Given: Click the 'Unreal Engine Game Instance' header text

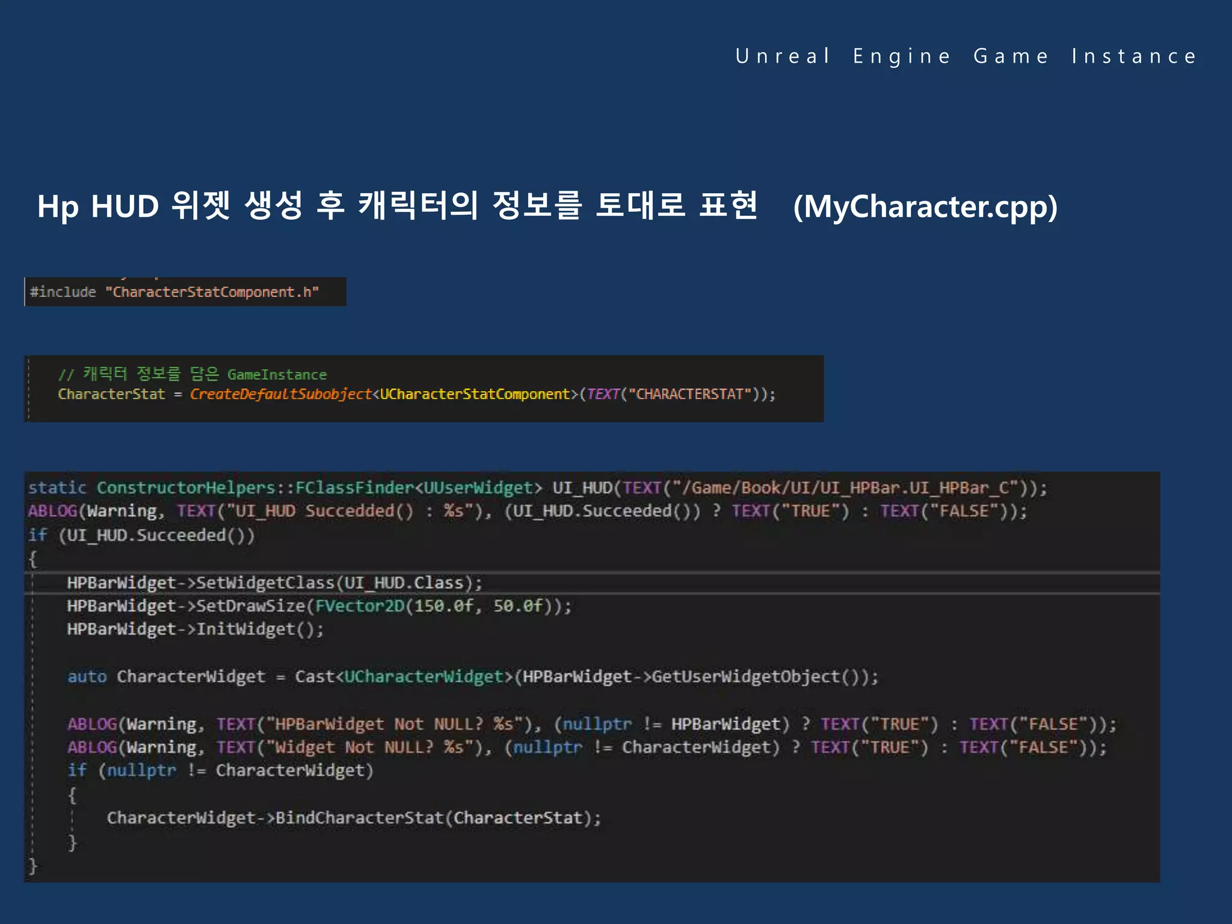Looking at the screenshot, I should click(x=966, y=56).
